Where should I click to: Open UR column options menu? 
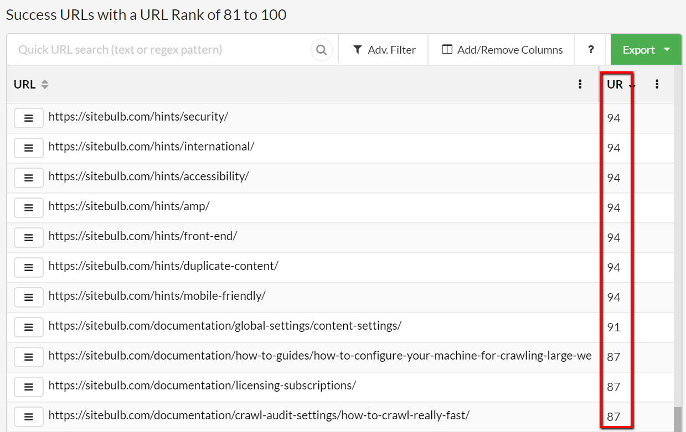(657, 84)
